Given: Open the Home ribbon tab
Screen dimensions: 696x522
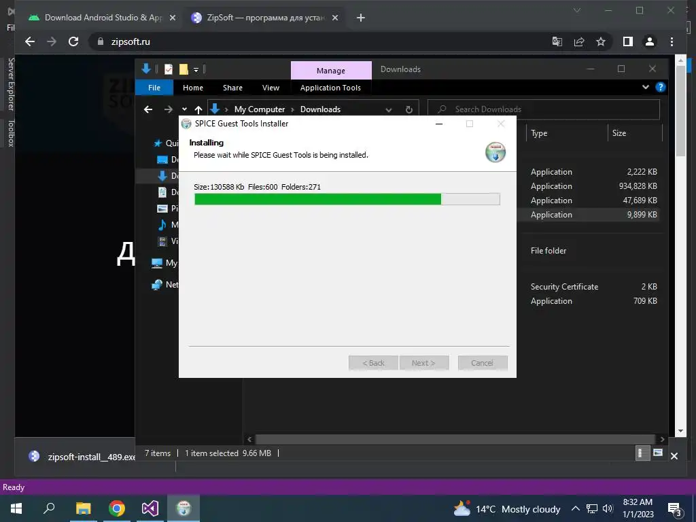Looking at the screenshot, I should 192,88.
